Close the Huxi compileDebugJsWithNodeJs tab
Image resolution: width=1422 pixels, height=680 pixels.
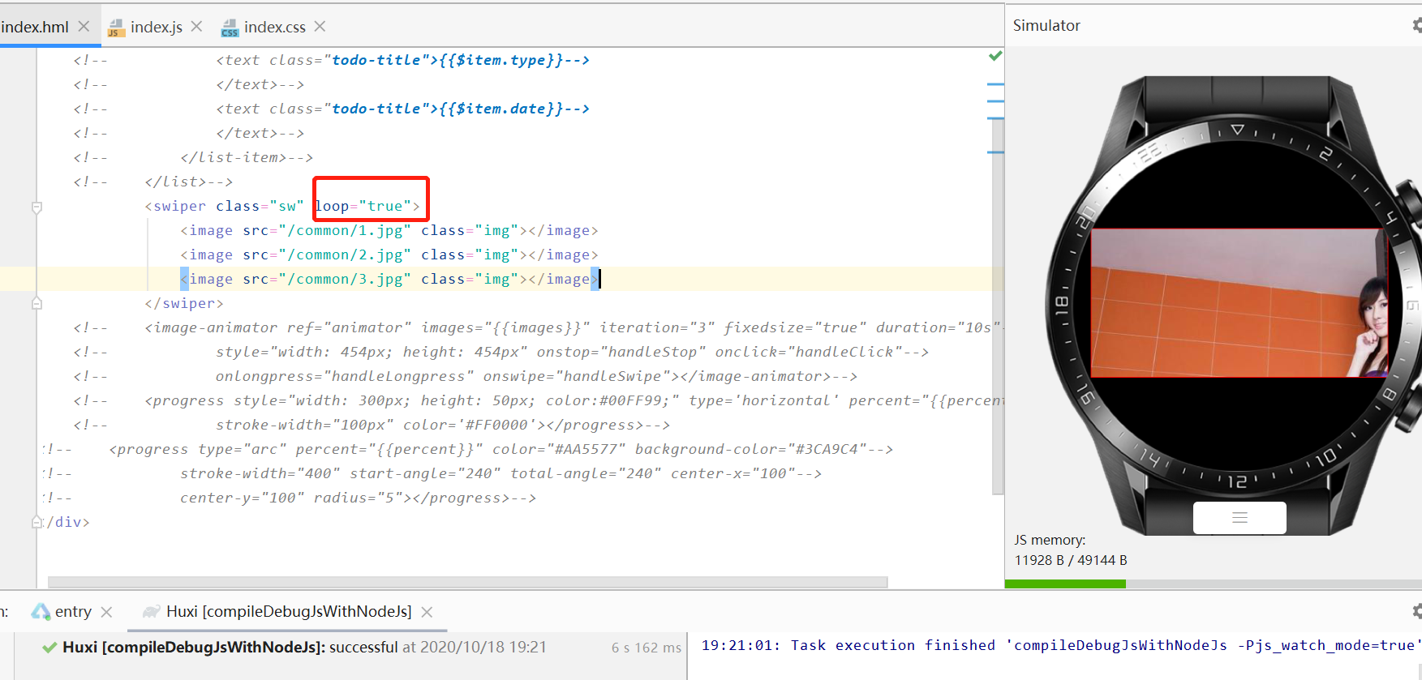427,612
